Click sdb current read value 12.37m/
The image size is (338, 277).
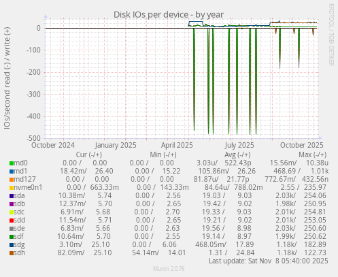(72, 203)
